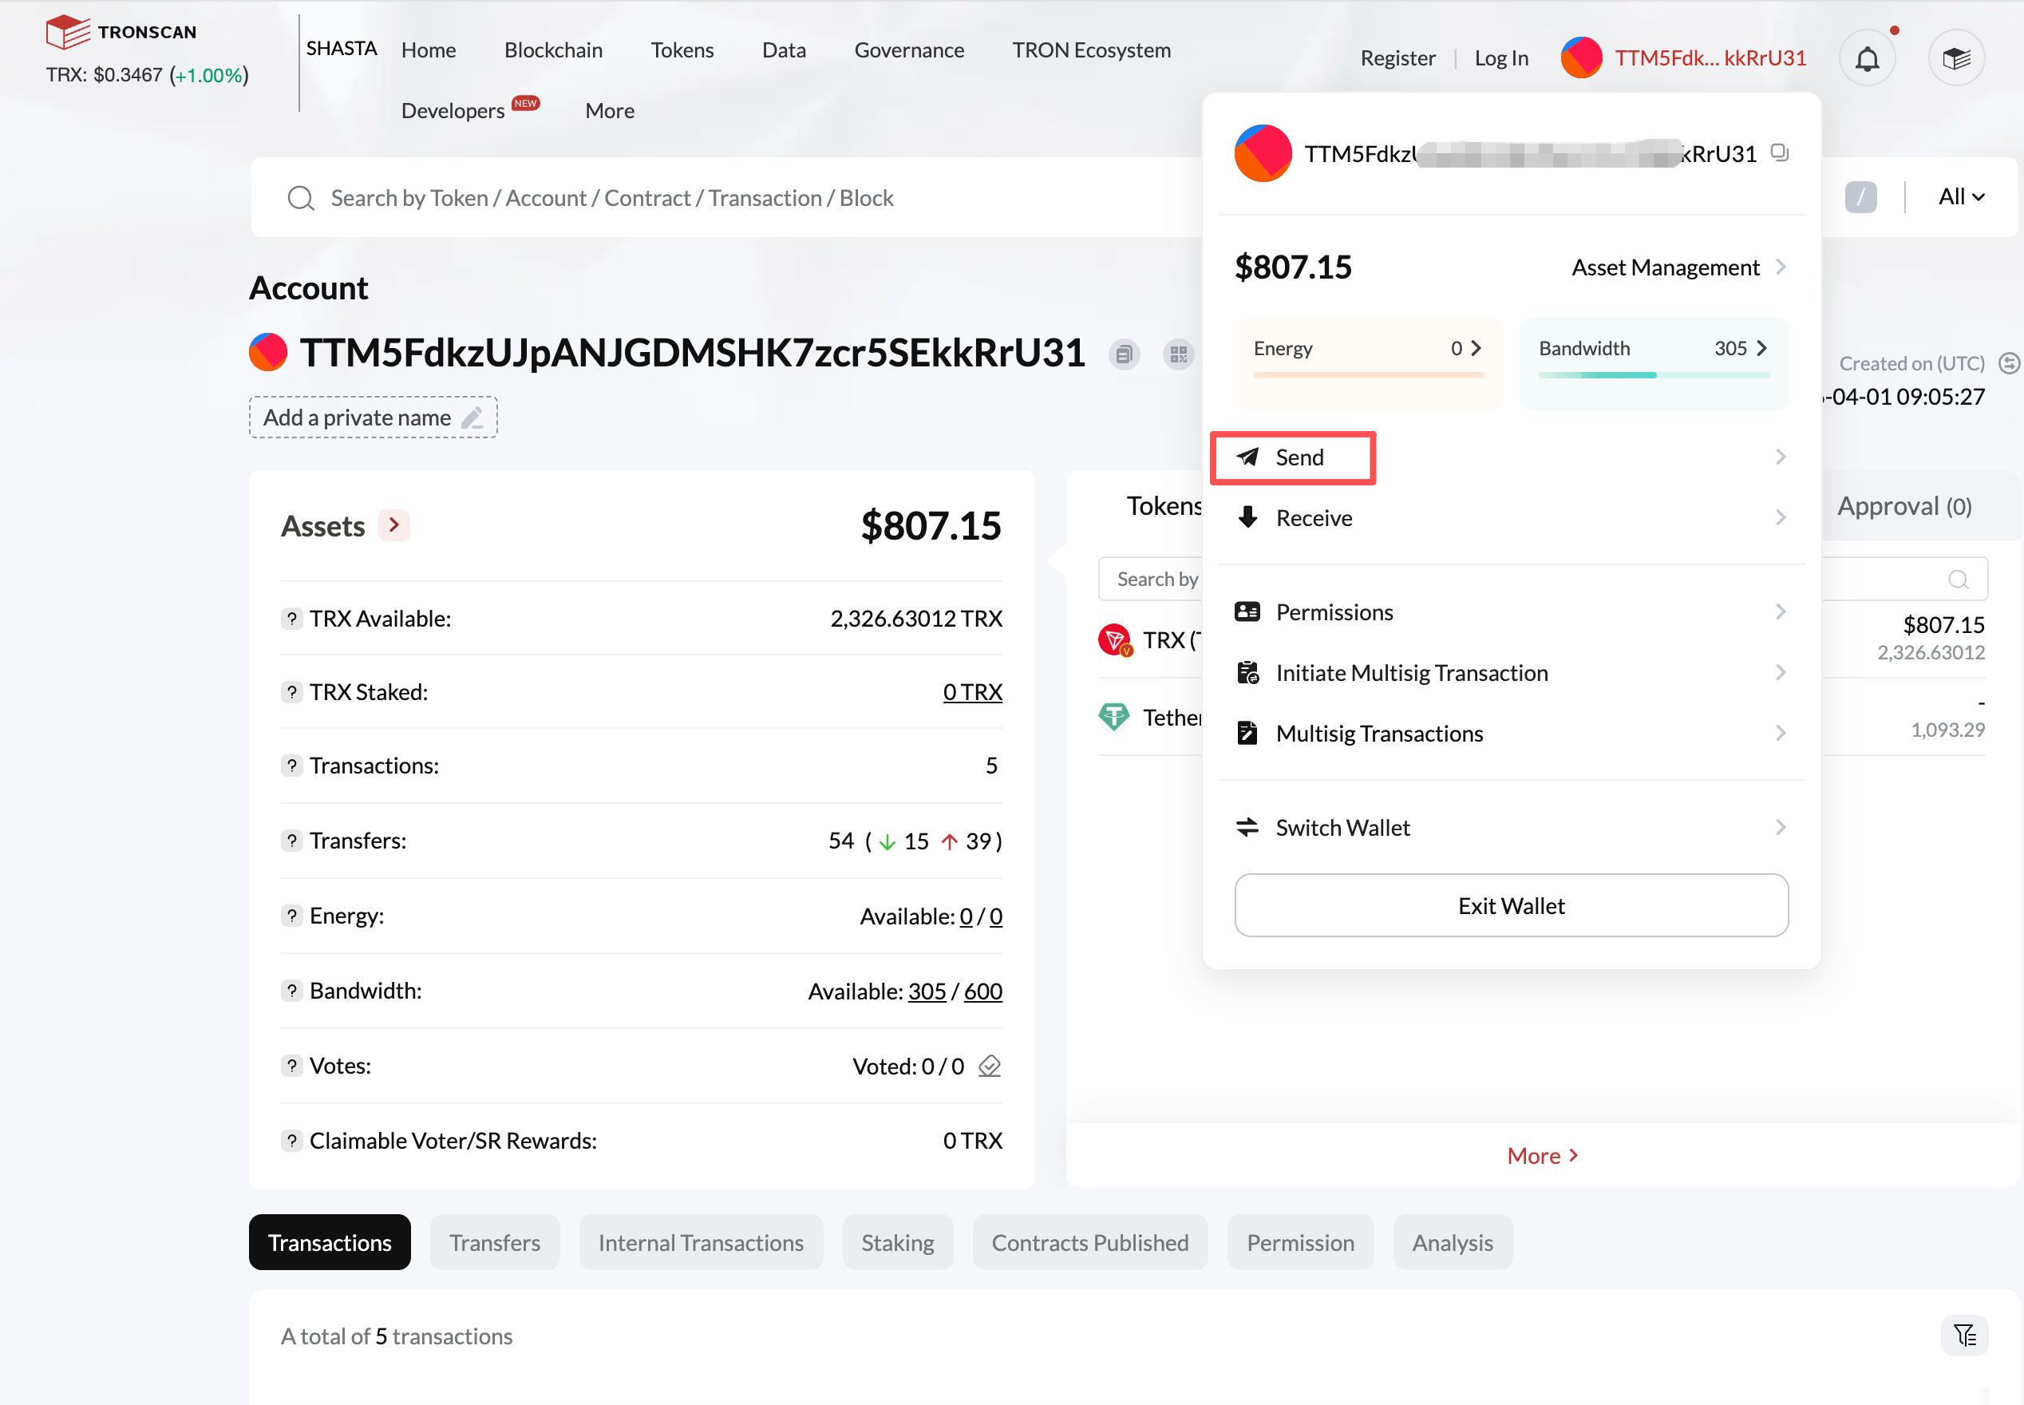Viewport: 2024px width, 1405px height.
Task: Click the wallet avatar in the header
Action: coord(1580,58)
